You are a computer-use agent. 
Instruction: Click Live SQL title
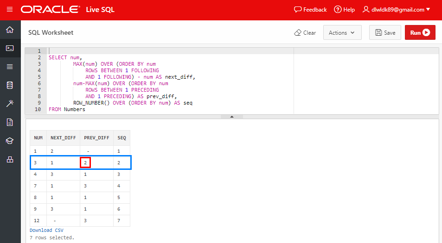point(100,10)
